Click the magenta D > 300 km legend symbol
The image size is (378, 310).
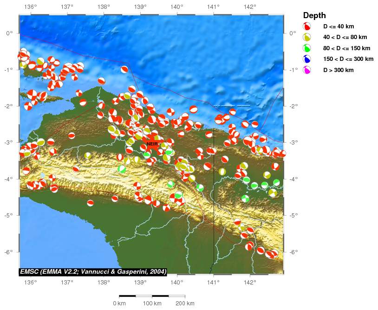click(307, 70)
